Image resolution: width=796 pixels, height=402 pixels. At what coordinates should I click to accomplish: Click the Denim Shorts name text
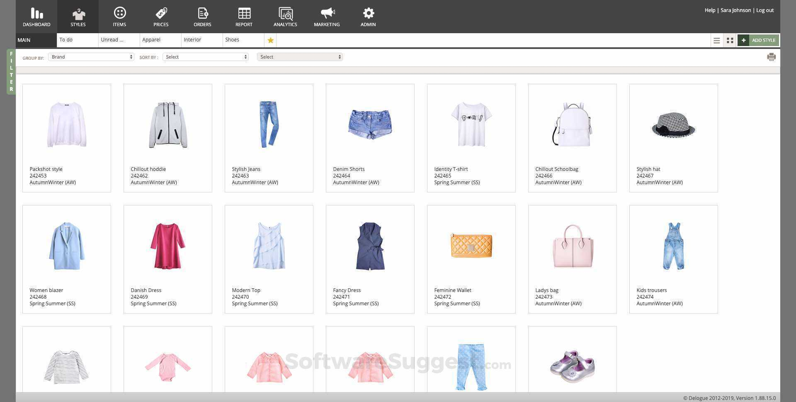(349, 169)
